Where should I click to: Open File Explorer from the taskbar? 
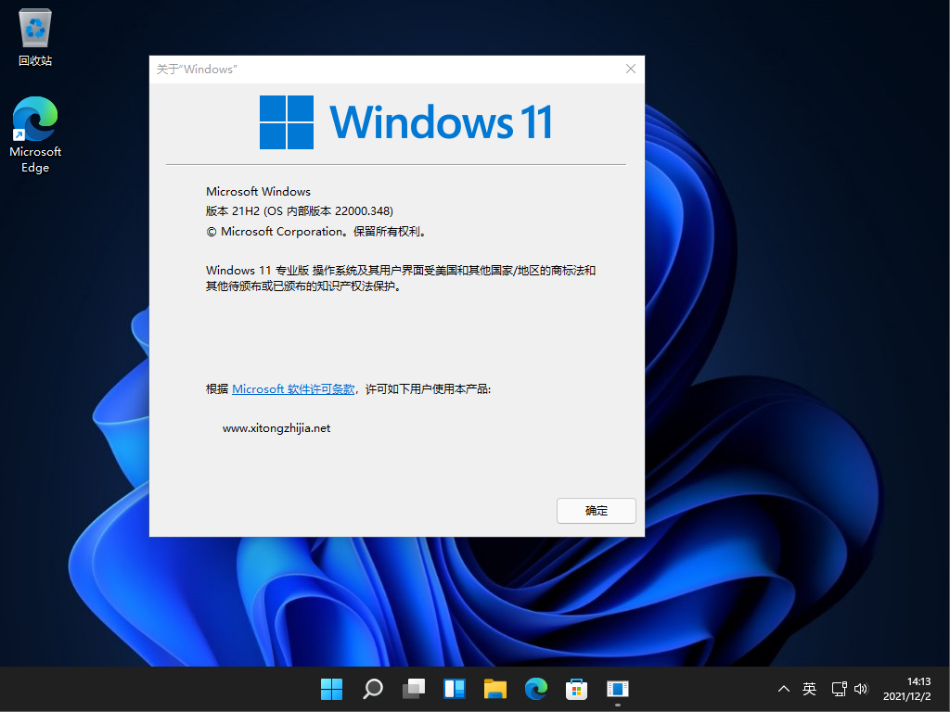(494, 689)
